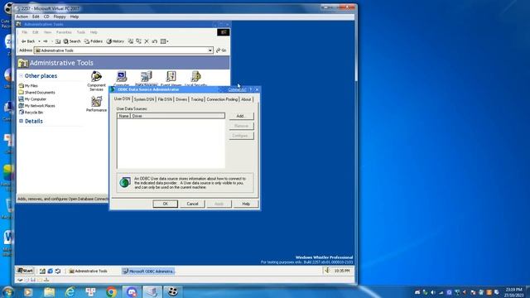Go Back in Administrative Tools window
The width and height of the screenshot is (530, 298).
[28, 41]
